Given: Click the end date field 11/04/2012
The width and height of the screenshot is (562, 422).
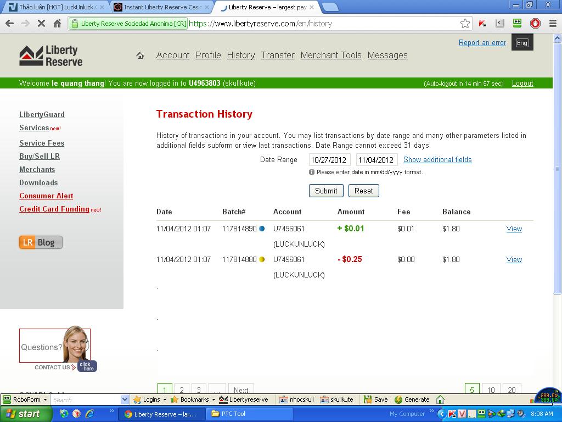Looking at the screenshot, I should tap(376, 160).
